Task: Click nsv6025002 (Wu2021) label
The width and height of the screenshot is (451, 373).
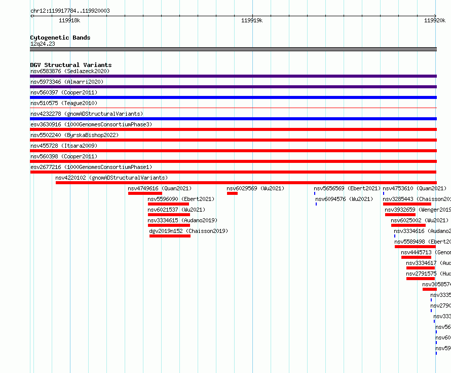Action: pyautogui.click(x=420, y=220)
